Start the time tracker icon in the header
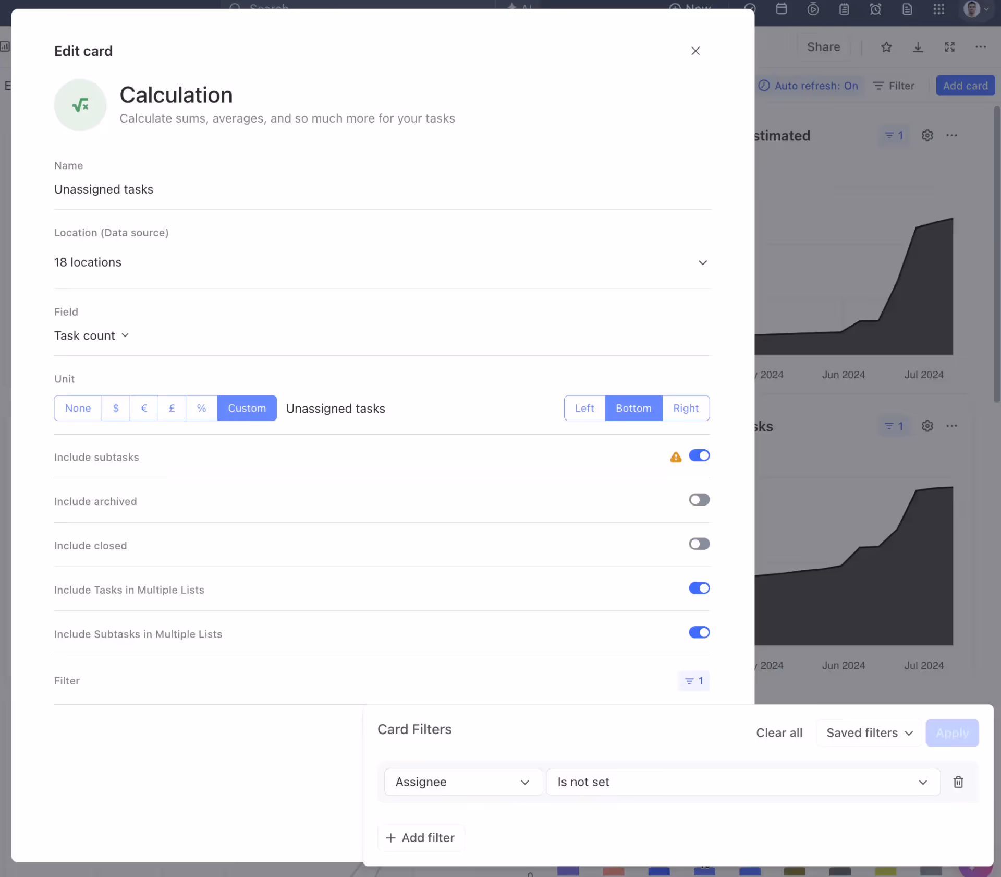Image resolution: width=1001 pixels, height=877 pixels. pos(813,9)
